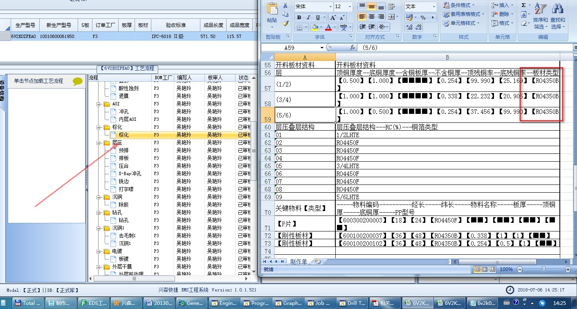The image size is (577, 309).
Task: Click the yellow speech bubble icon in left panel
Action: tap(77, 81)
